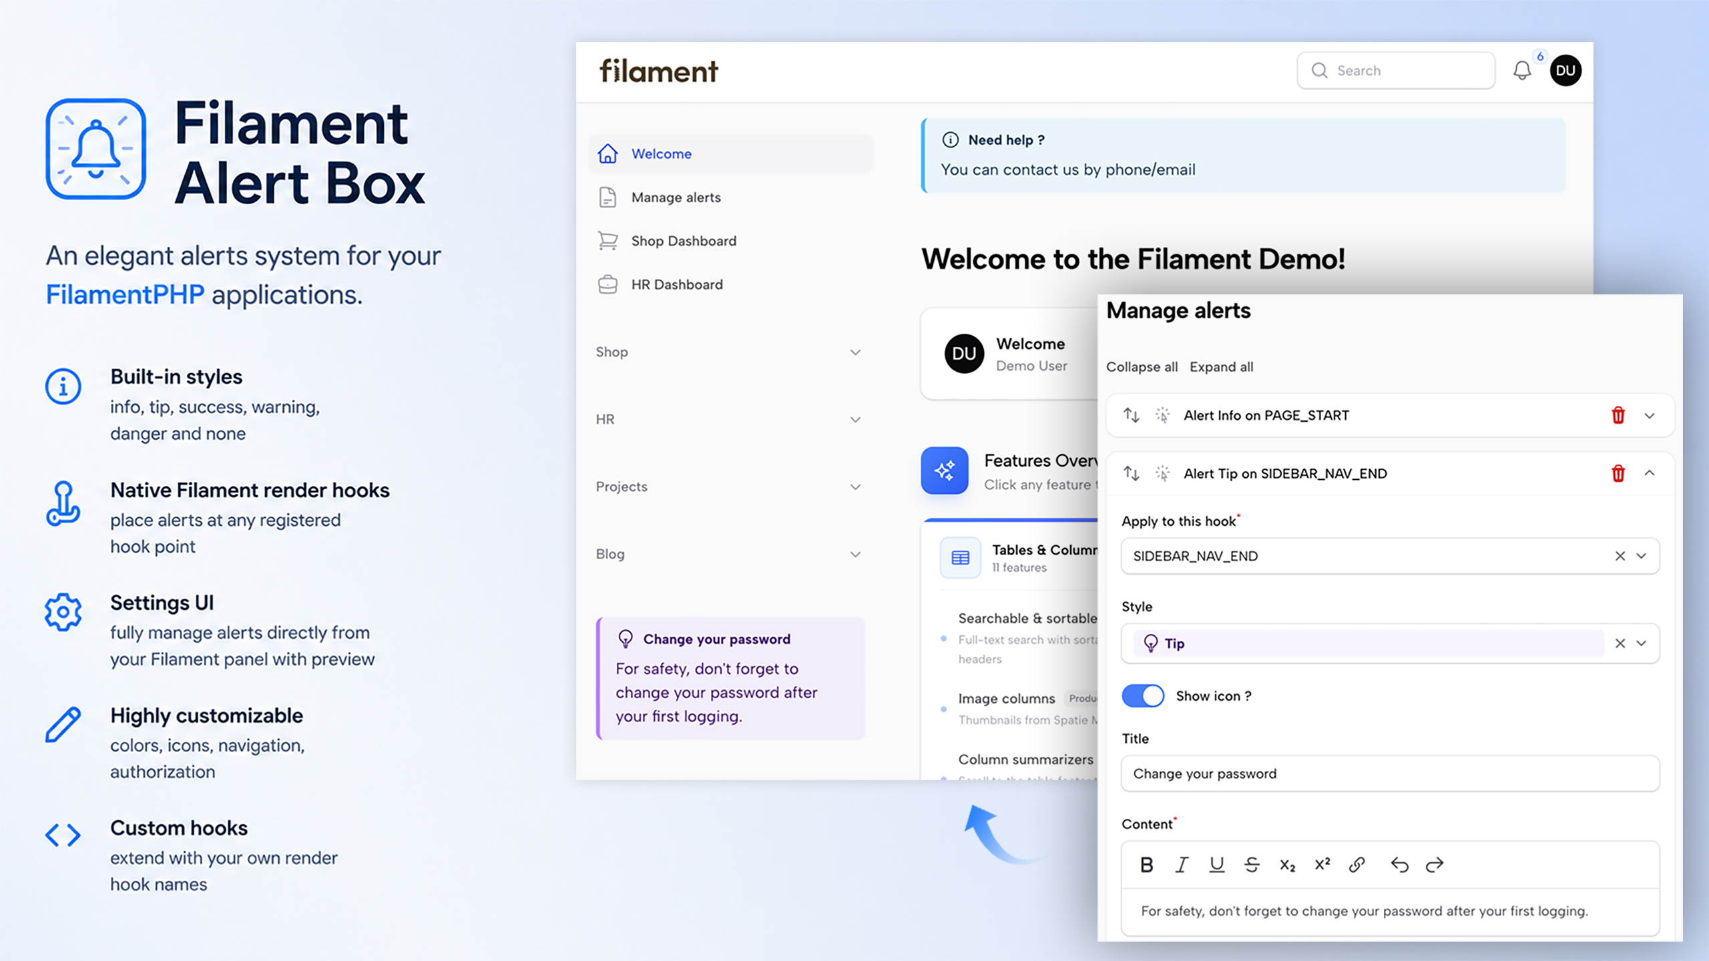Screen dimensions: 1709x961
Task: Click the DU avatar in the Welcome card
Action: 964,354
